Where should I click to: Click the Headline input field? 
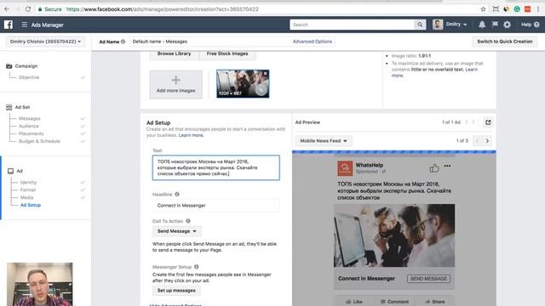(215, 206)
